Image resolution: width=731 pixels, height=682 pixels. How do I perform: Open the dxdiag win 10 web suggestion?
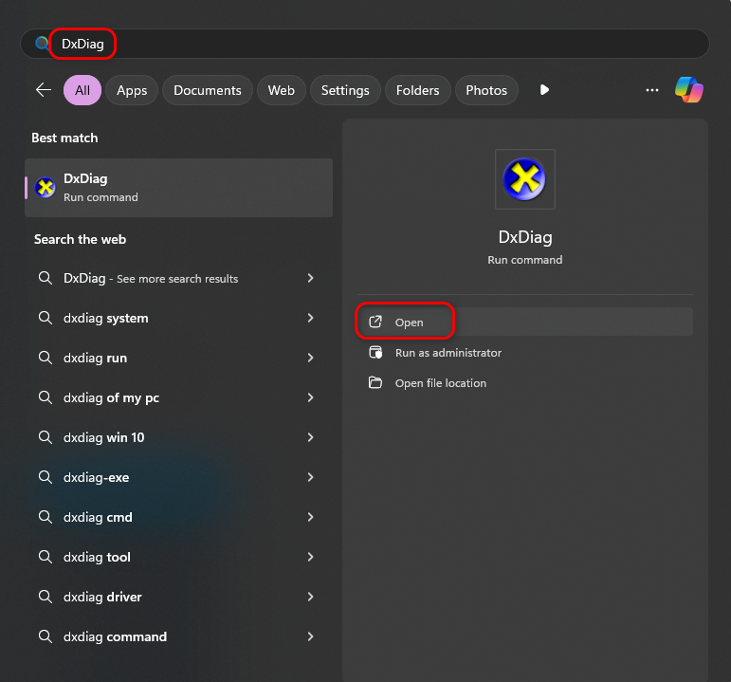(103, 437)
